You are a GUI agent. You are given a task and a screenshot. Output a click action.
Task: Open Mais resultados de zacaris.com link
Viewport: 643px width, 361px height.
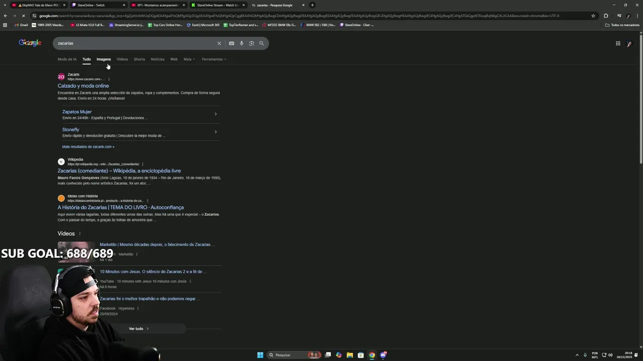[x=88, y=147]
